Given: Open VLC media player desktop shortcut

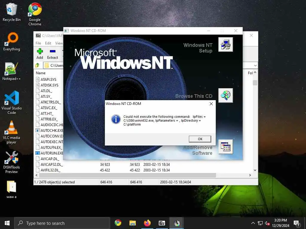Looking at the screenshot, I should pyautogui.click(x=12, y=132).
